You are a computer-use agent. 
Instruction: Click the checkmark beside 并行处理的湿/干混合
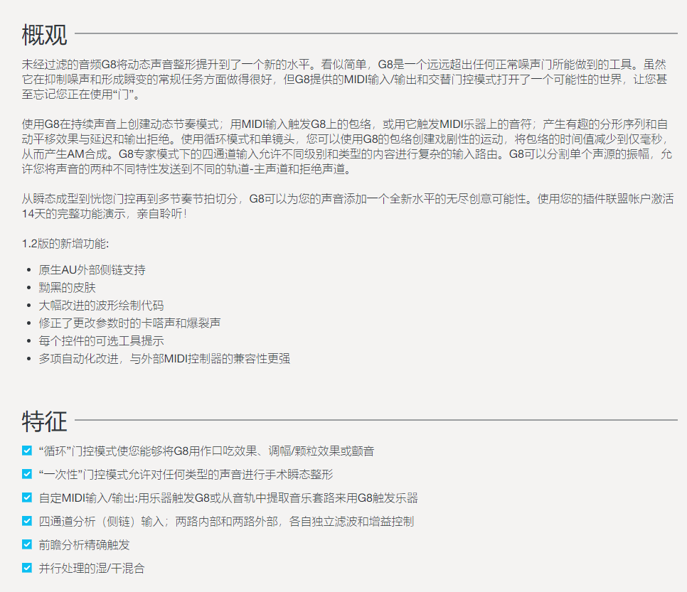[x=27, y=568]
